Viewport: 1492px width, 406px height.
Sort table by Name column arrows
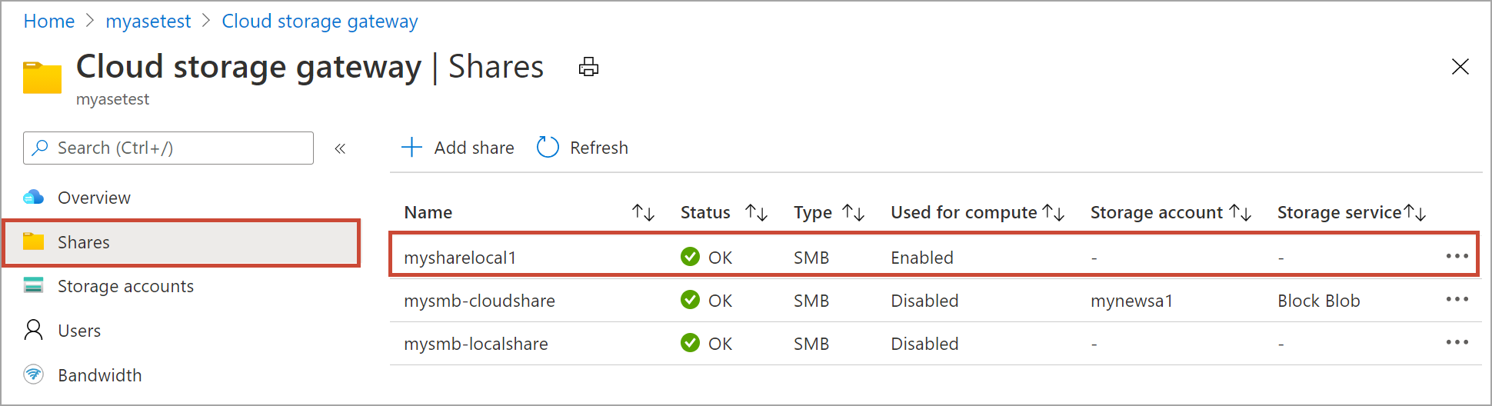point(643,212)
